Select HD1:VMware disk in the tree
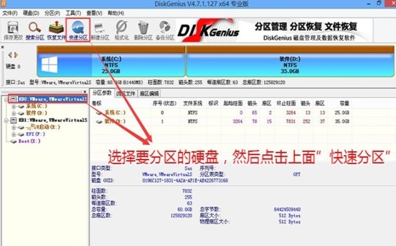 coord(52,120)
